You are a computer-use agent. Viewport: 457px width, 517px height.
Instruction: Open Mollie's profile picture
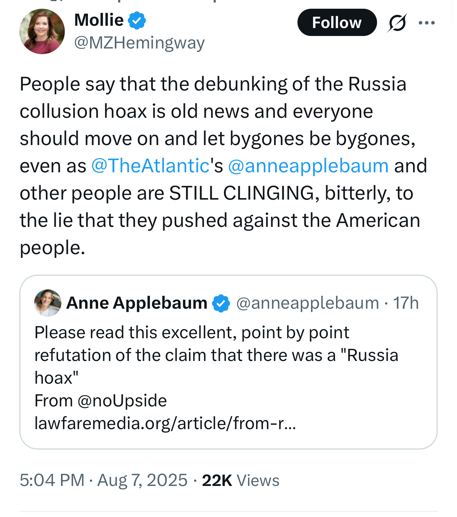tap(42, 31)
